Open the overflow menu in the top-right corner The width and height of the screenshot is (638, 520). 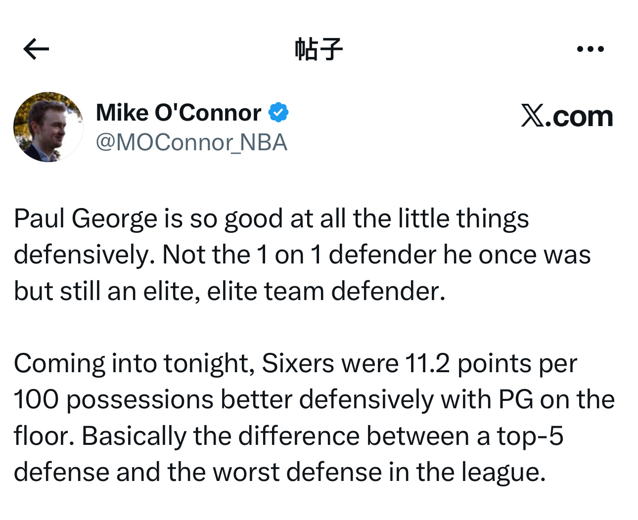point(590,48)
